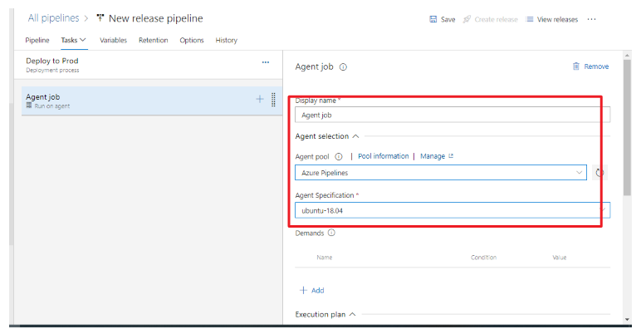Viewport: 641px width, 334px height.
Task: Click the Remove trash icon
Action: [576, 66]
